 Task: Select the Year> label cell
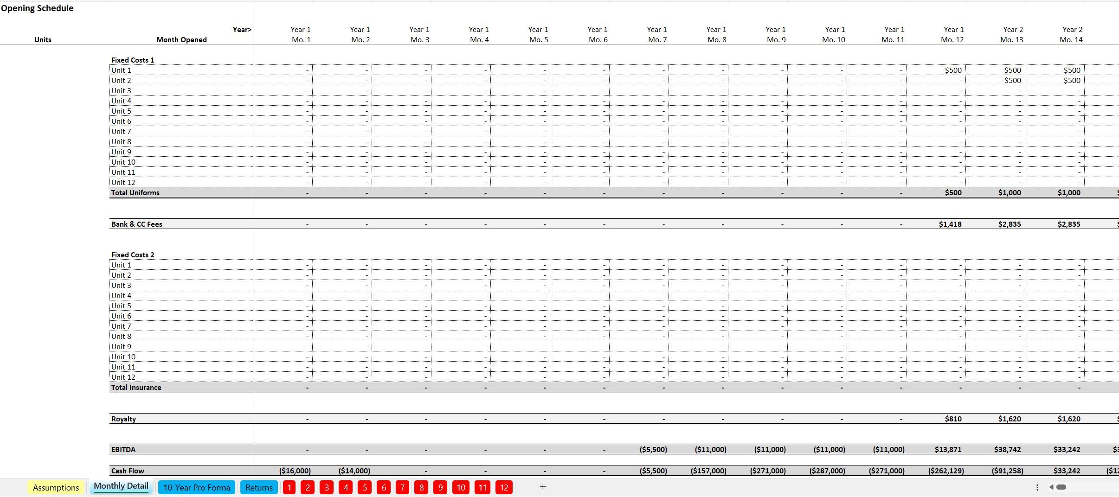(x=242, y=29)
